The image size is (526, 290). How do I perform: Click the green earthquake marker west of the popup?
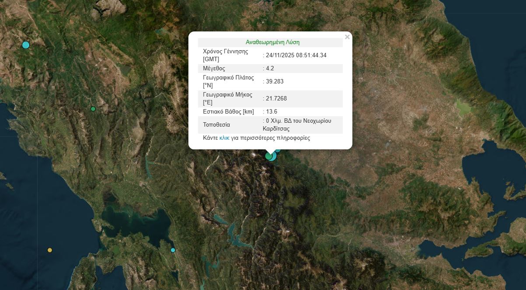[93, 109]
